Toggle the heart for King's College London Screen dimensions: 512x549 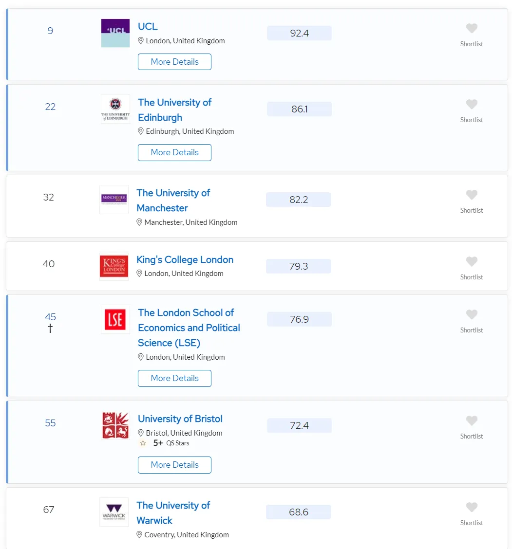click(x=472, y=261)
